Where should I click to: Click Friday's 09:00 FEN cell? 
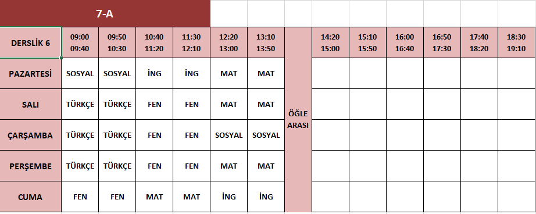click(80, 197)
